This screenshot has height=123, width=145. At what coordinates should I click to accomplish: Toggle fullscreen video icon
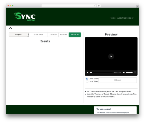point(135,72)
